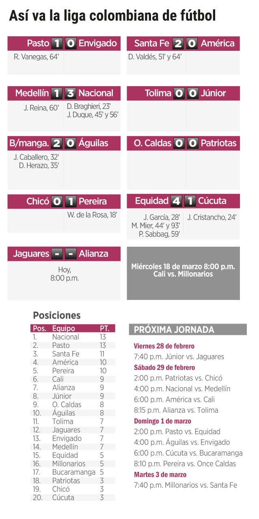Click the main title about liga colombiana
This screenshot has height=519, width=259.
click(x=112, y=16)
